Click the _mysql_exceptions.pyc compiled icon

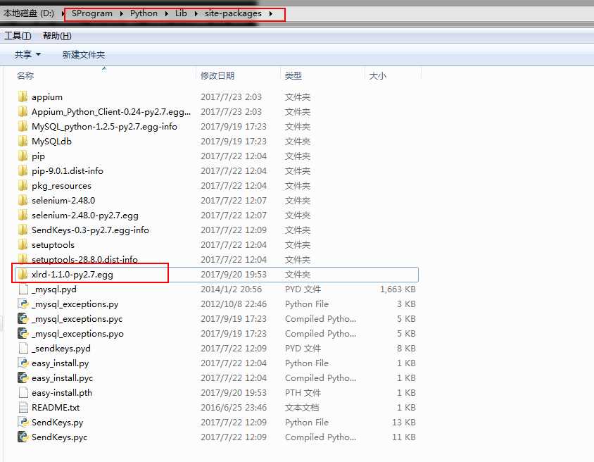pyautogui.click(x=23, y=319)
